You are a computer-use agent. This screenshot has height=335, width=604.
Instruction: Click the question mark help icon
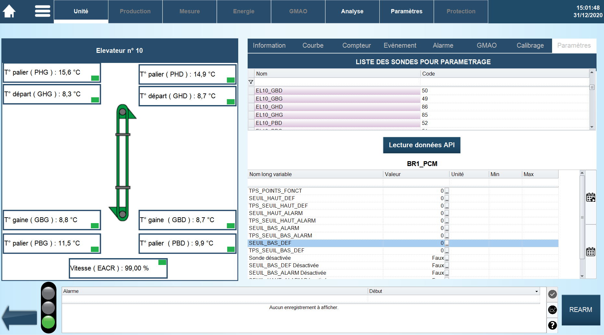(552, 325)
